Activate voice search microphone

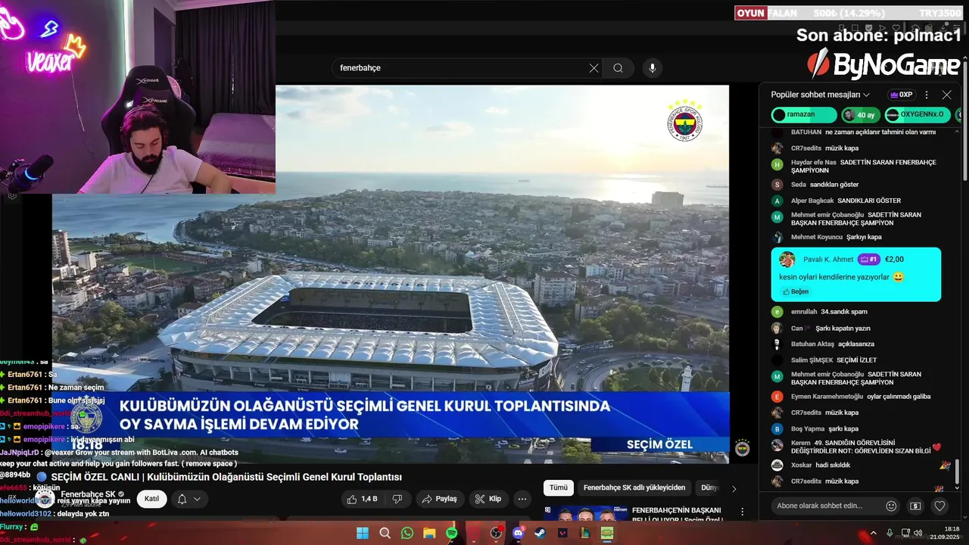pos(653,68)
